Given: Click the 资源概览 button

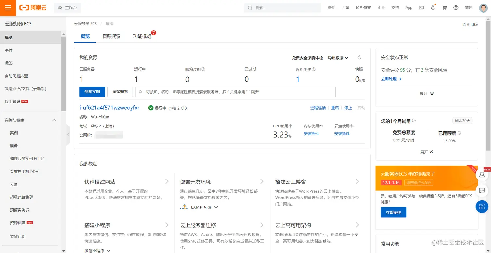Looking at the screenshot, I should pos(120,92).
